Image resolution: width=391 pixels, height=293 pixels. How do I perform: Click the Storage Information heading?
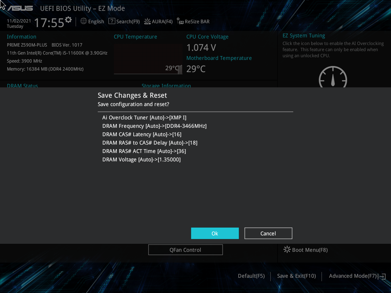click(x=166, y=85)
